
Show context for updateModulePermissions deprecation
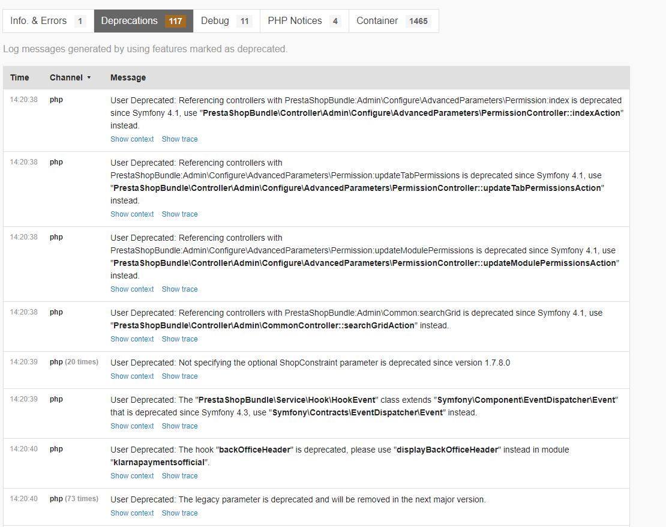132,289
